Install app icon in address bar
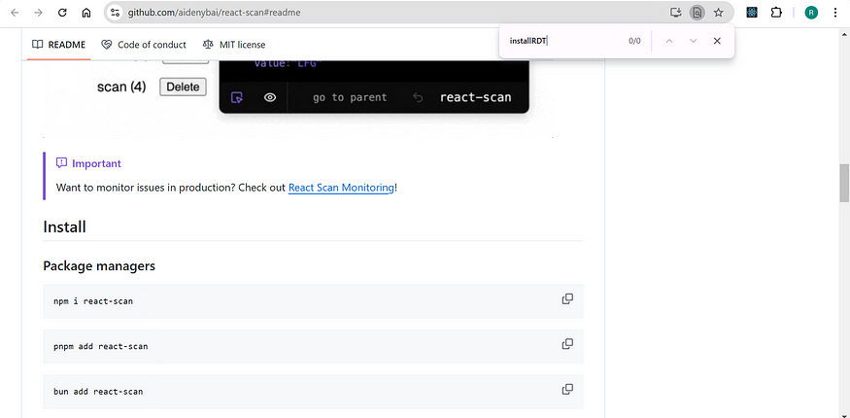The width and height of the screenshot is (850, 418). (675, 13)
